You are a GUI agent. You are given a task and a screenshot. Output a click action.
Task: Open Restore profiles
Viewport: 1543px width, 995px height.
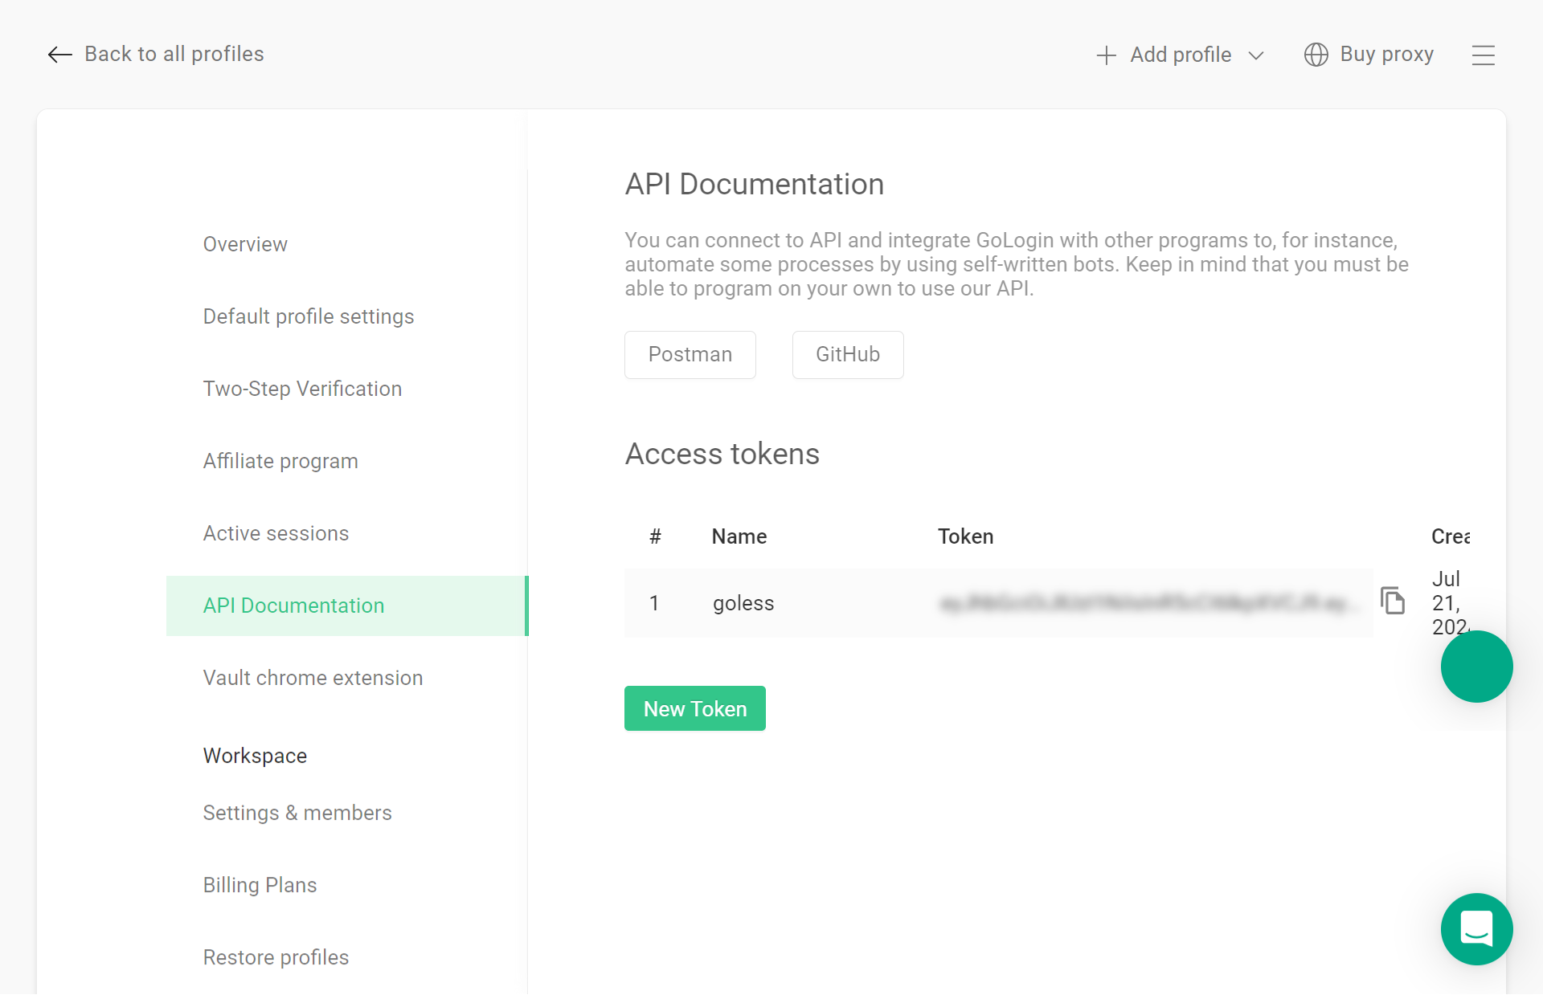tap(276, 957)
